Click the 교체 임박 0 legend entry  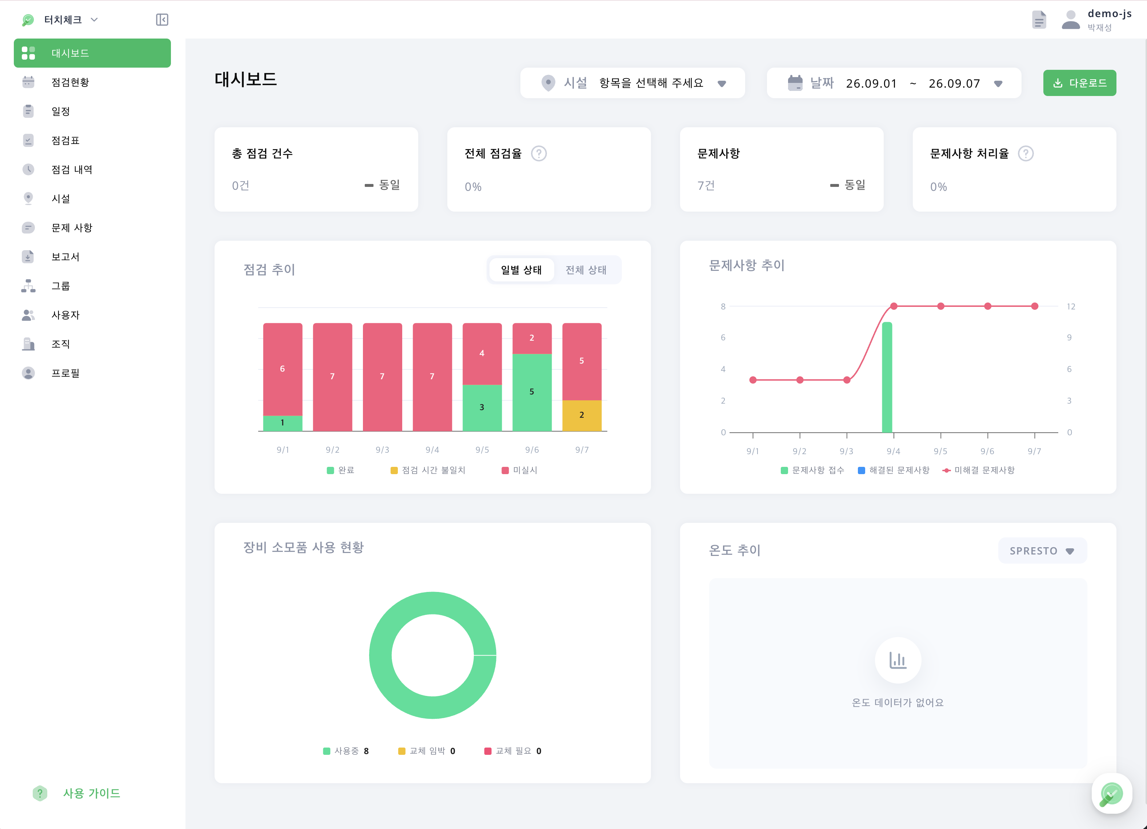(427, 751)
